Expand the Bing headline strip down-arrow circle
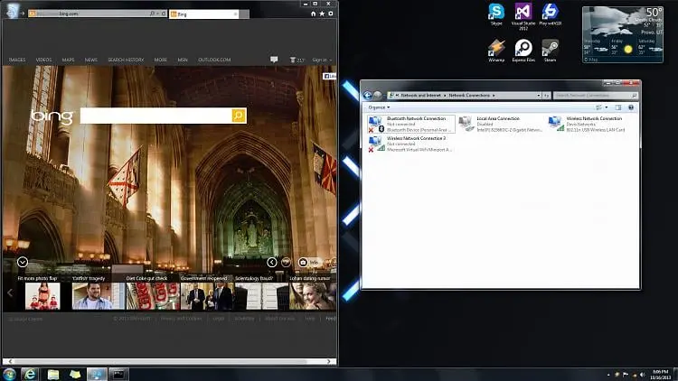678x381 pixels. (23, 262)
